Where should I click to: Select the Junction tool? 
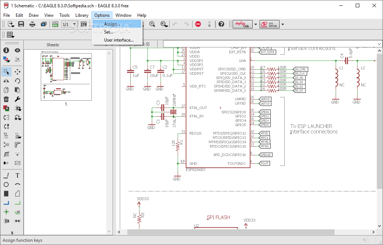click(6, 212)
